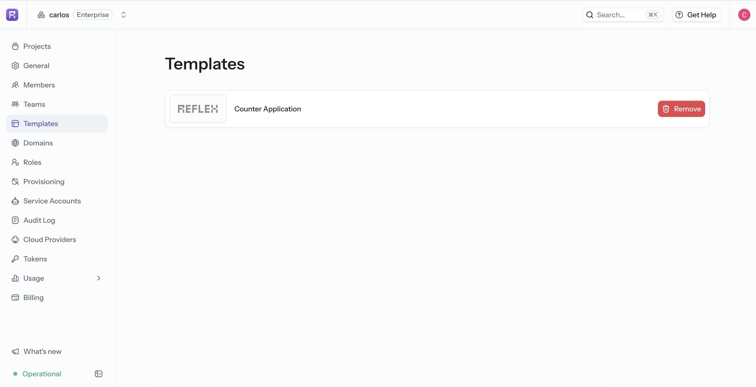The width and height of the screenshot is (756, 387).
Task: Click the Operational status link
Action: point(42,374)
